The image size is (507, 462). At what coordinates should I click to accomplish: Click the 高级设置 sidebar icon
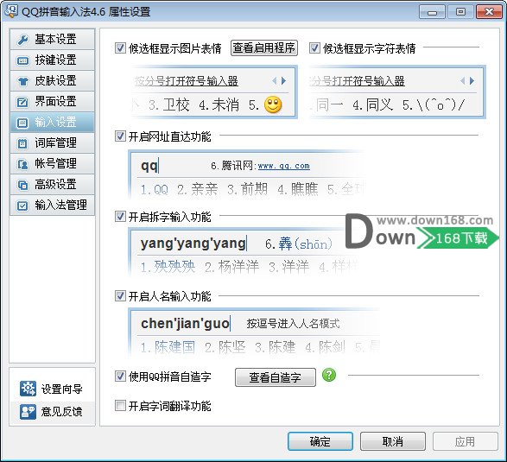click(x=22, y=185)
